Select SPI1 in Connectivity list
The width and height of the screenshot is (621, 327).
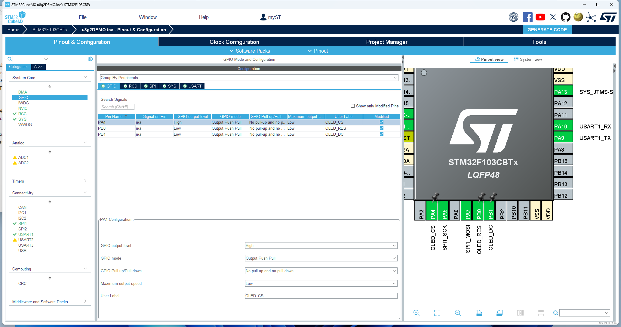(23, 224)
